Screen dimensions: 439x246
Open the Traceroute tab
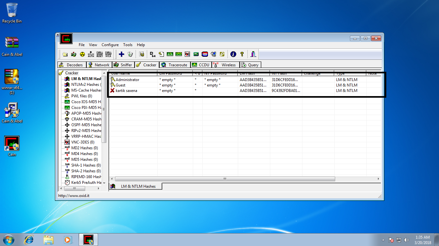click(175, 65)
